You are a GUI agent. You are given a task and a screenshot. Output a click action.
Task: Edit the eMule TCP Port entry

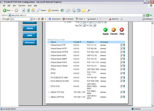click(x=121, y=92)
